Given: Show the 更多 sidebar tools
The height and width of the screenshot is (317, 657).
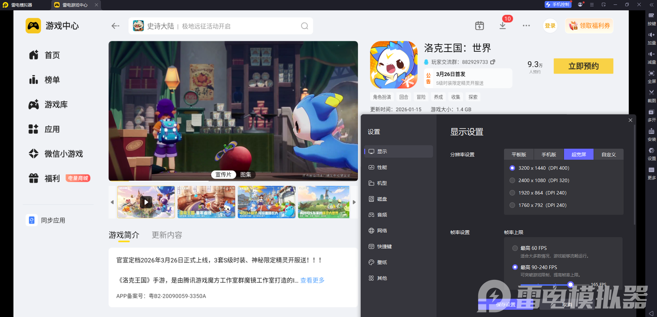Looking at the screenshot, I should tap(651, 173).
